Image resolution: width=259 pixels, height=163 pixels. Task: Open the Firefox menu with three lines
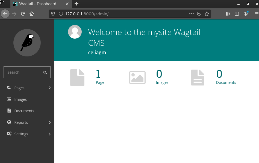[256, 14]
